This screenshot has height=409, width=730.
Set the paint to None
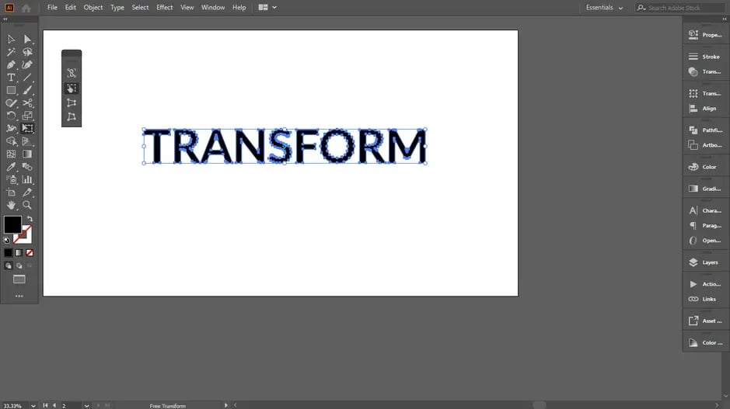[30, 253]
